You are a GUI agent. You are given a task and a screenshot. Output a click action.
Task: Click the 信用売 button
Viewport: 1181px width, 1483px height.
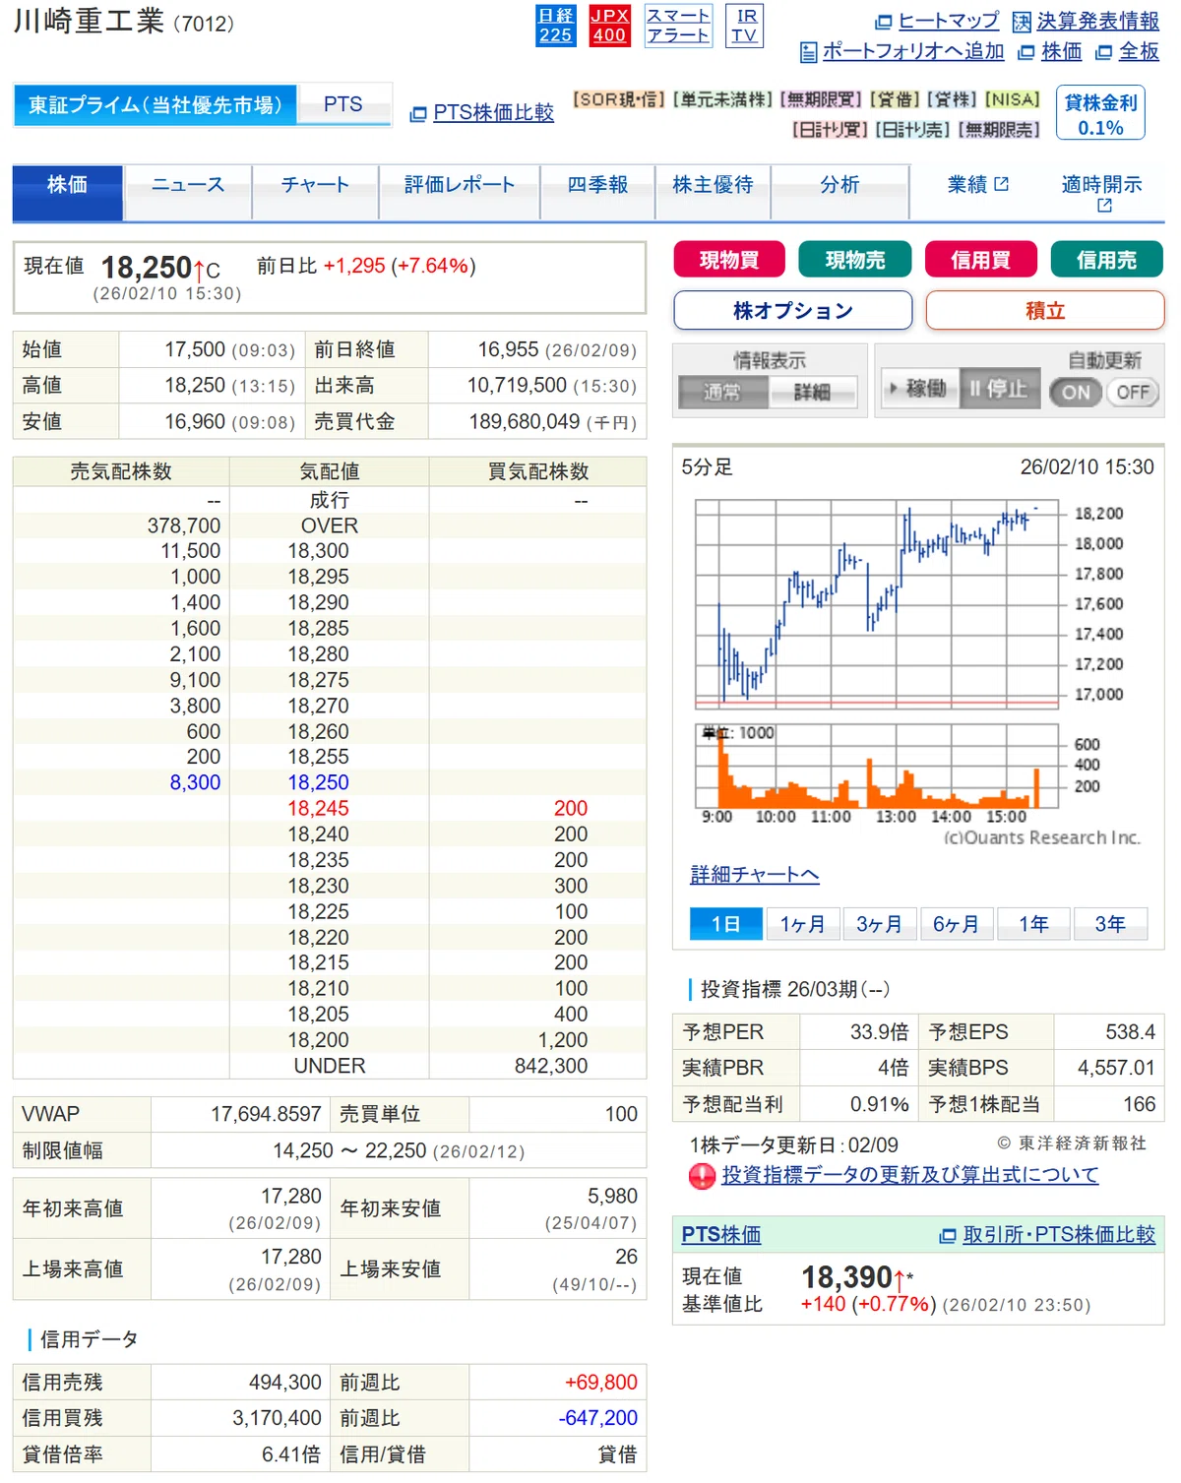(1107, 260)
